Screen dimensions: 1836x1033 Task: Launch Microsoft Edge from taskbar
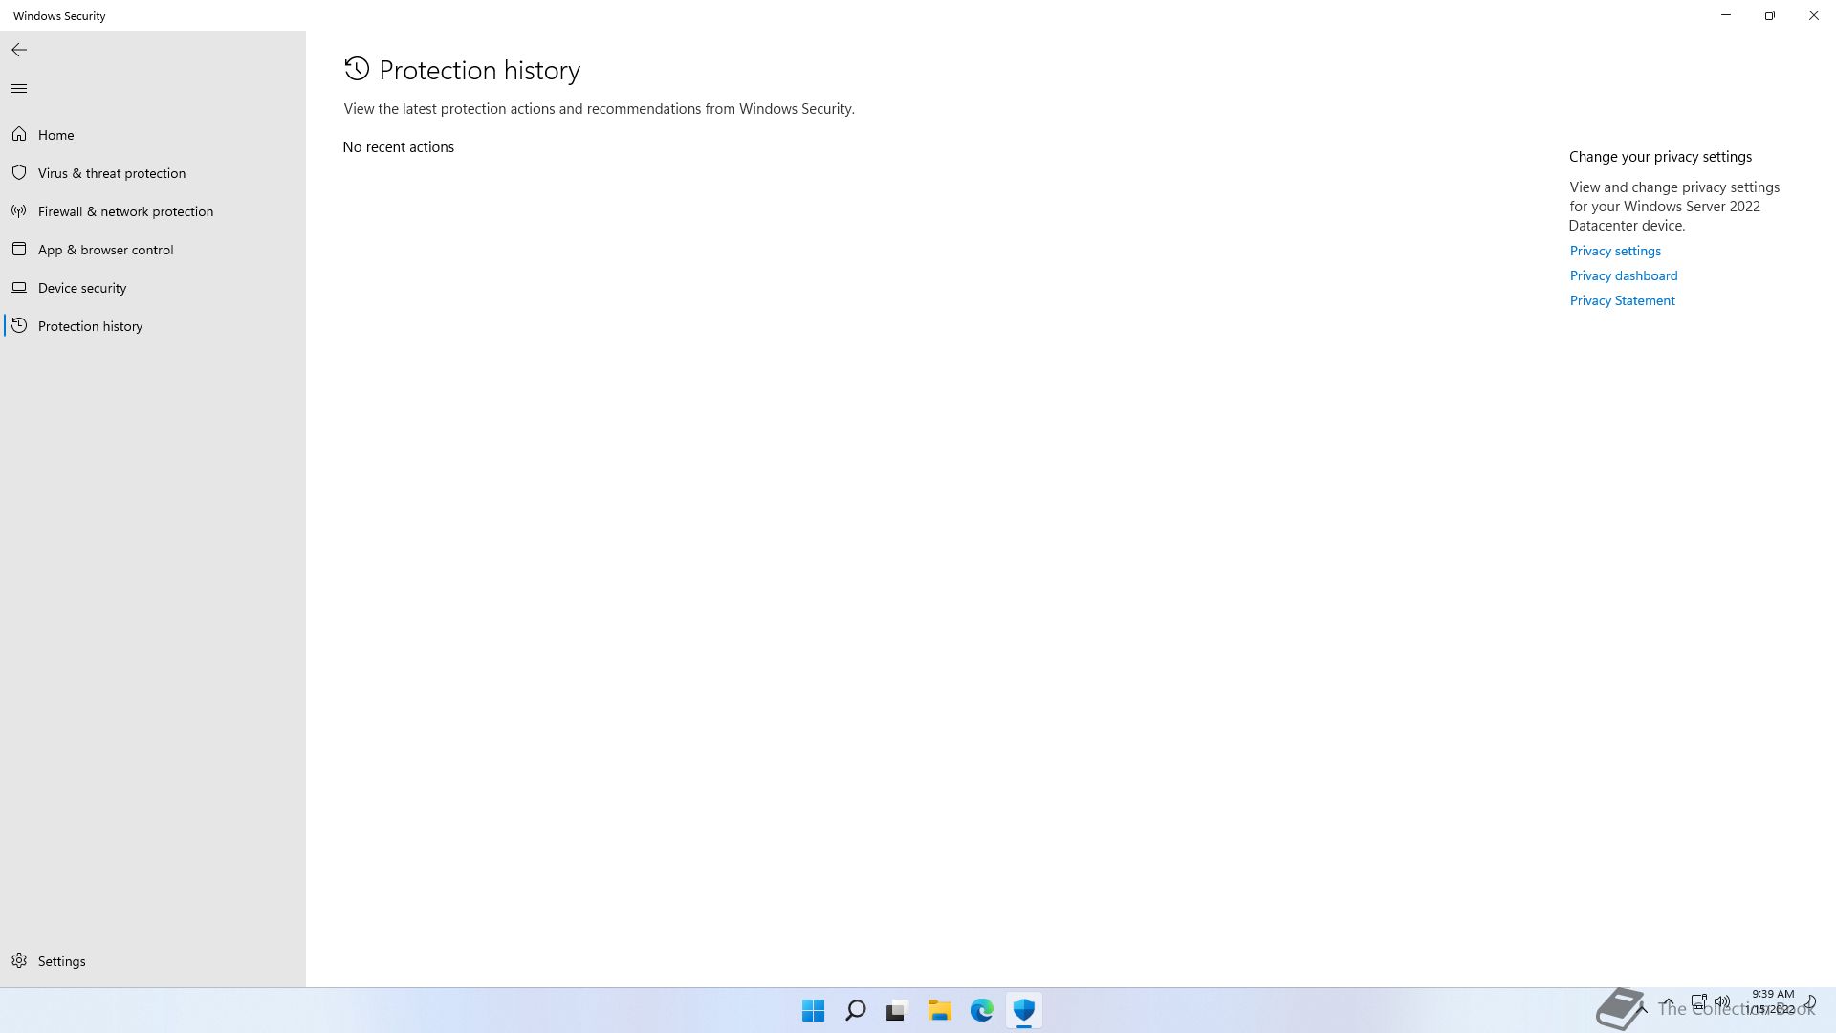(x=982, y=1010)
